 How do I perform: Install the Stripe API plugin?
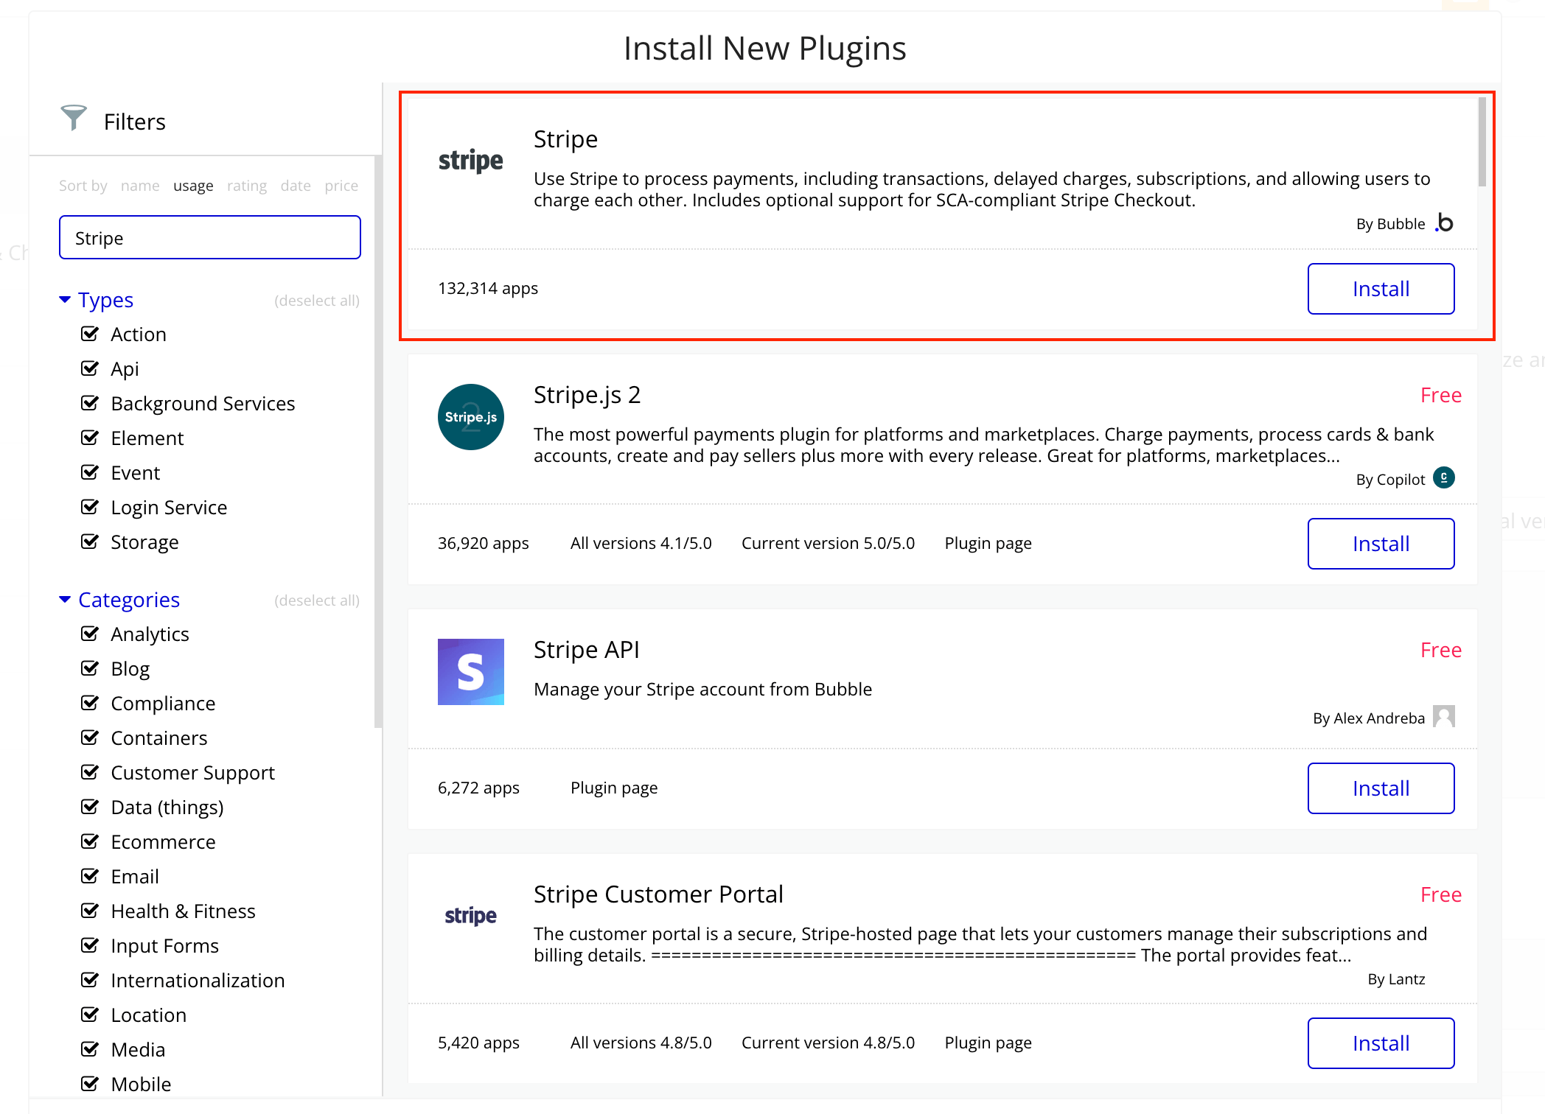(x=1381, y=788)
